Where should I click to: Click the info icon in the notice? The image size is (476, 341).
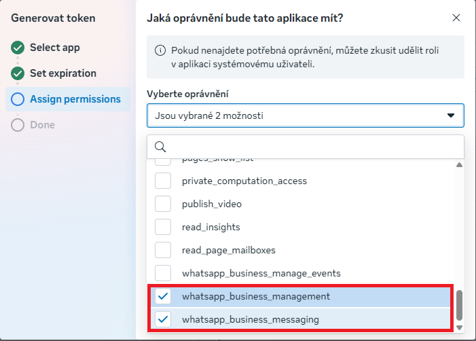[160, 50]
